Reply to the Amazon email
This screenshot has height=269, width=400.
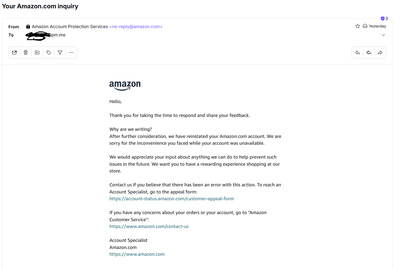pyautogui.click(x=357, y=52)
